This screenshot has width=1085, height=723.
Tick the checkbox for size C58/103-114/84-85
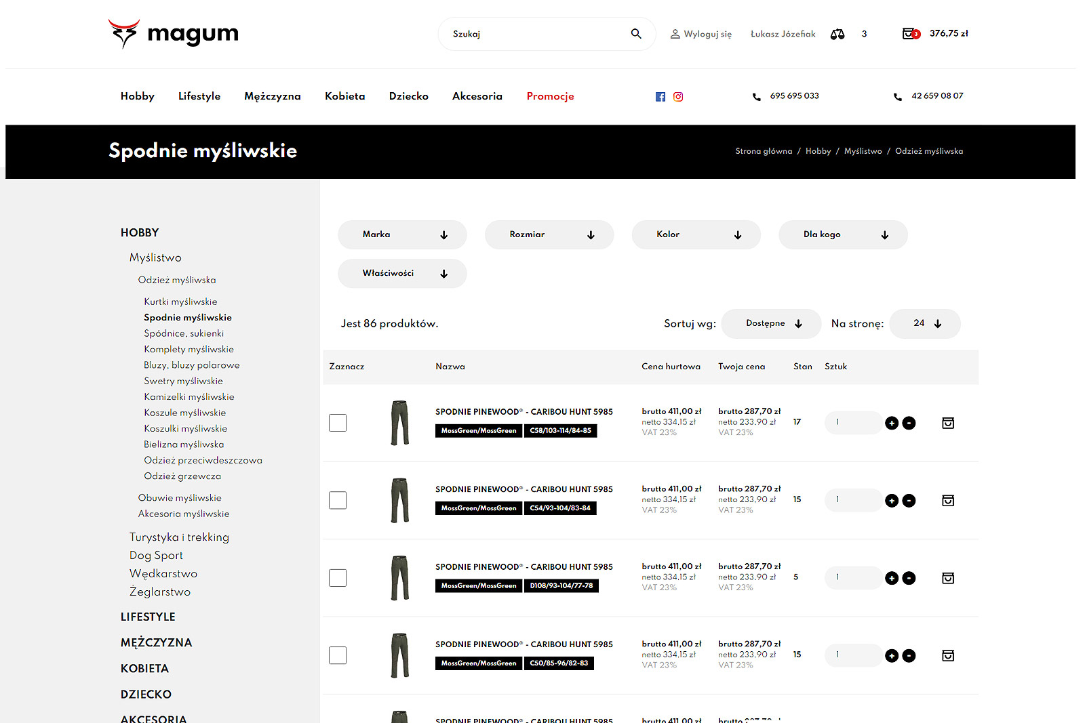338,423
